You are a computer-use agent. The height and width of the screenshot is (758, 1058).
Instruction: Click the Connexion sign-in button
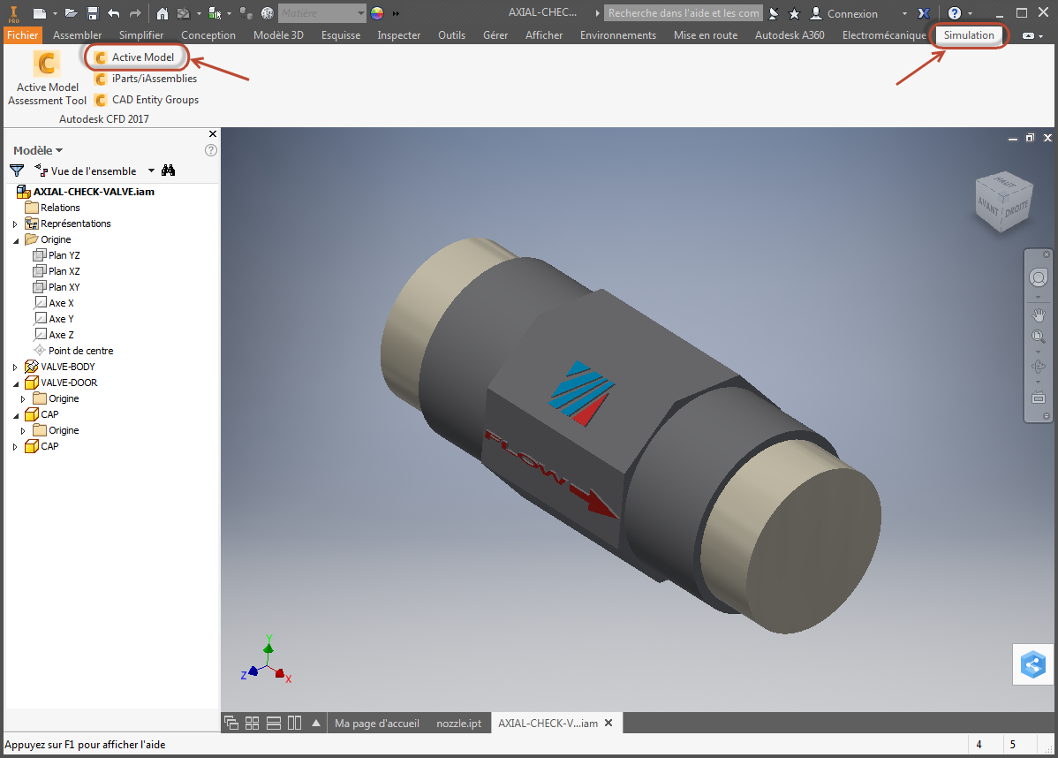[844, 13]
